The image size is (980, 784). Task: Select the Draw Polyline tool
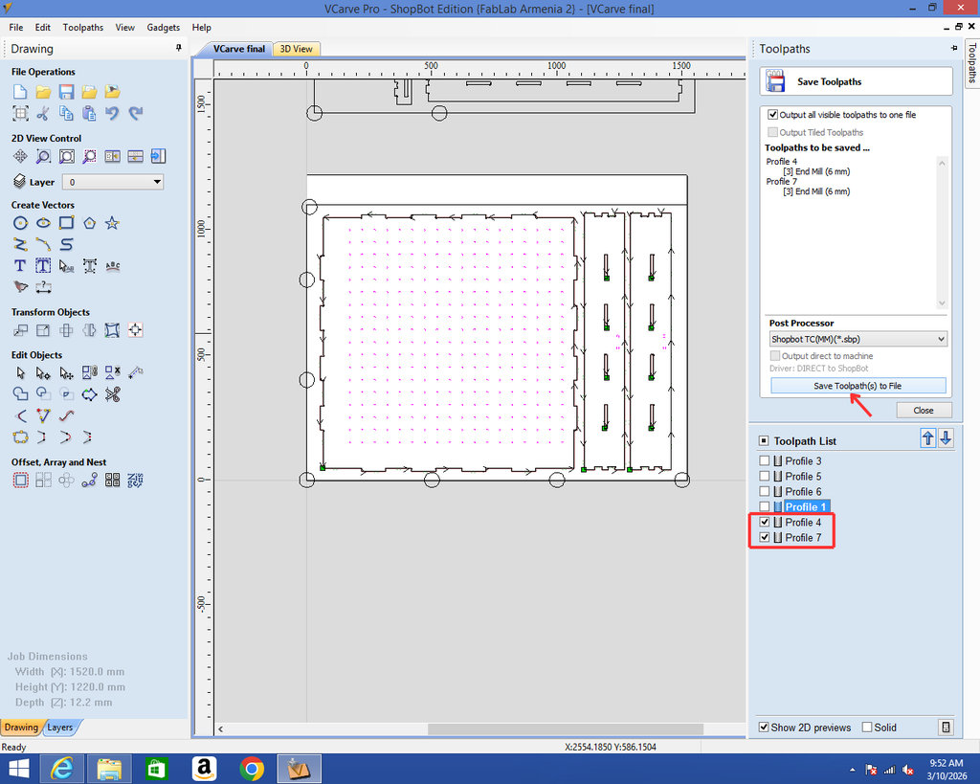pos(20,244)
